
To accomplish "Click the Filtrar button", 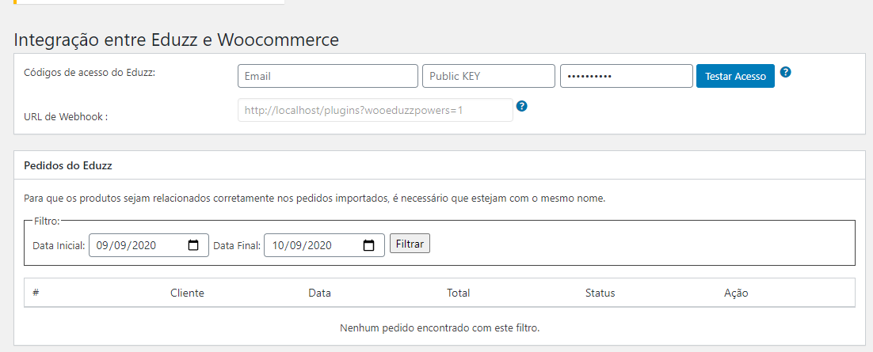I will coord(410,244).
